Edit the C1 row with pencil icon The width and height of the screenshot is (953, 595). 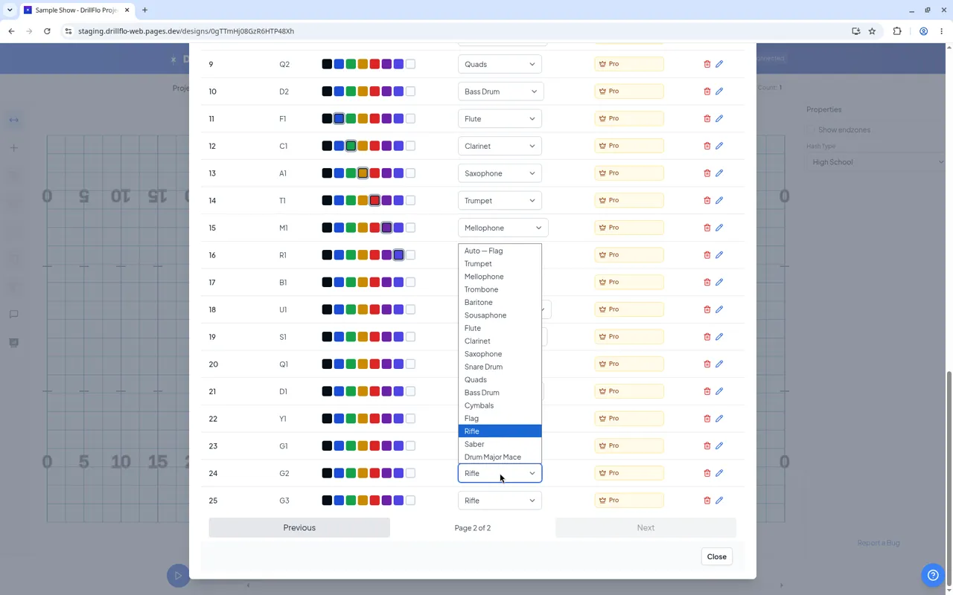(x=719, y=146)
